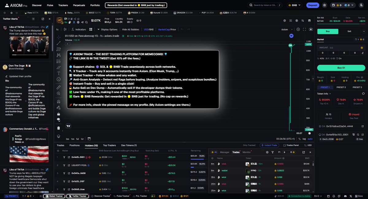Select the ruler measure tool
The height and width of the screenshot is (199, 368).
pos(59,87)
